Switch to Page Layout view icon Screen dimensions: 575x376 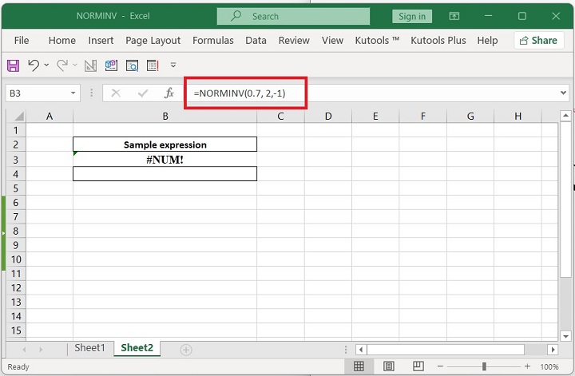point(389,366)
